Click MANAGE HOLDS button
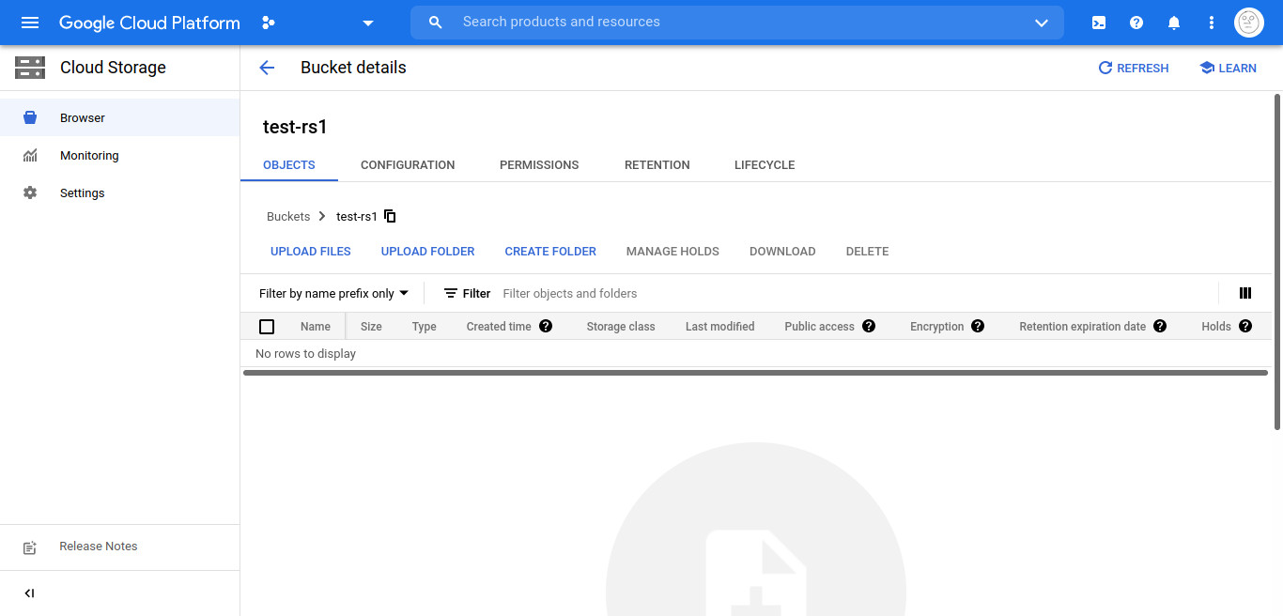 (x=672, y=252)
